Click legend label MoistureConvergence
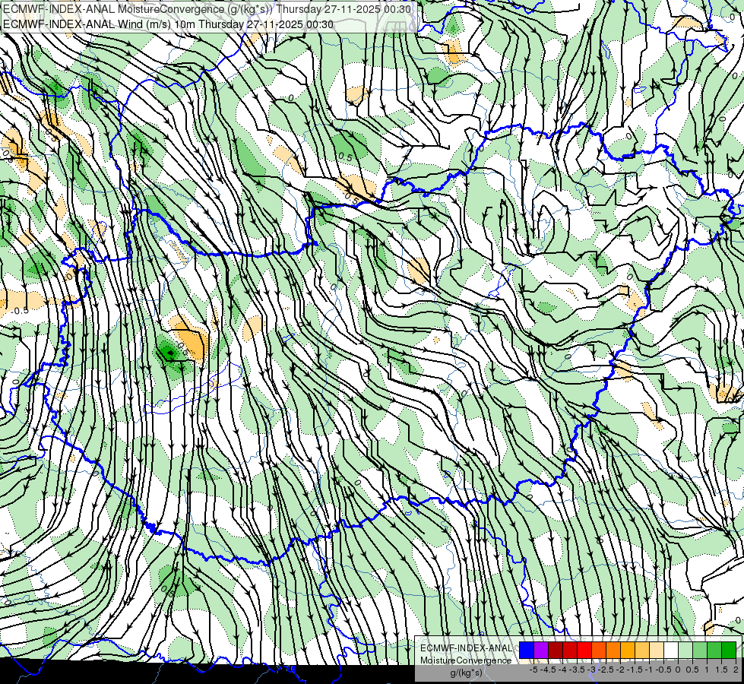Screen dimensions: 744x684 (466, 660)
